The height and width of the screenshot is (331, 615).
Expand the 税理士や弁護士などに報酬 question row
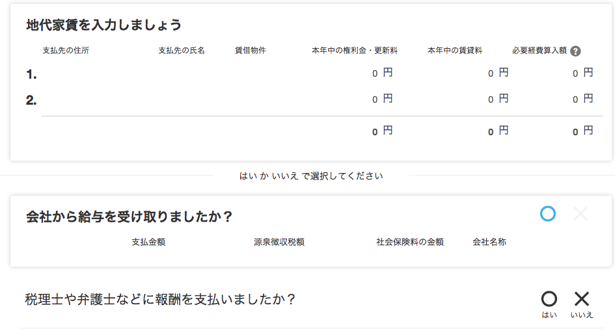click(160, 300)
